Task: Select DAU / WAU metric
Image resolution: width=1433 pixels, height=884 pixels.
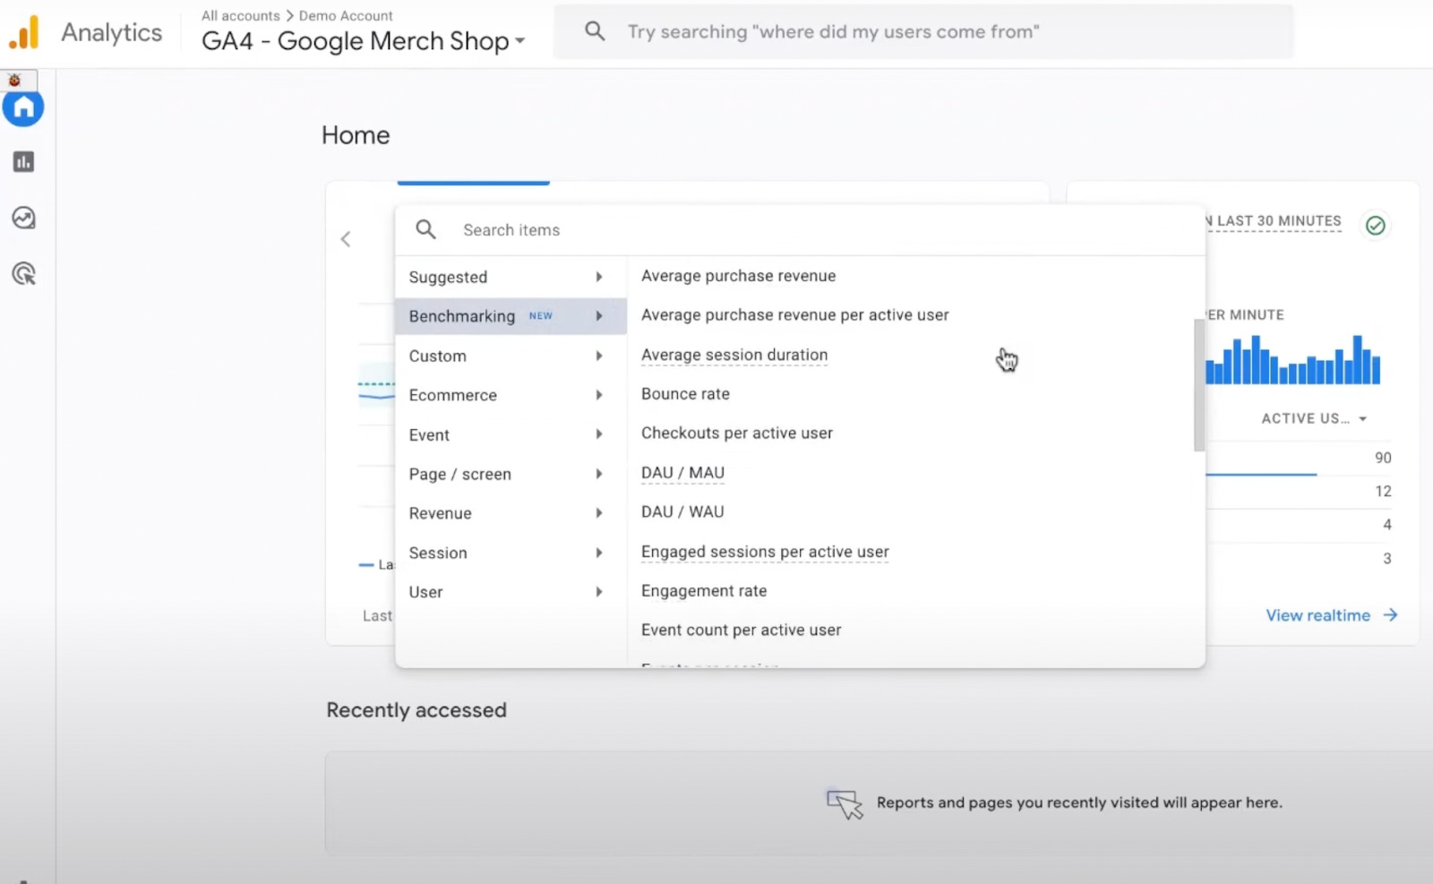Action: pyautogui.click(x=682, y=512)
